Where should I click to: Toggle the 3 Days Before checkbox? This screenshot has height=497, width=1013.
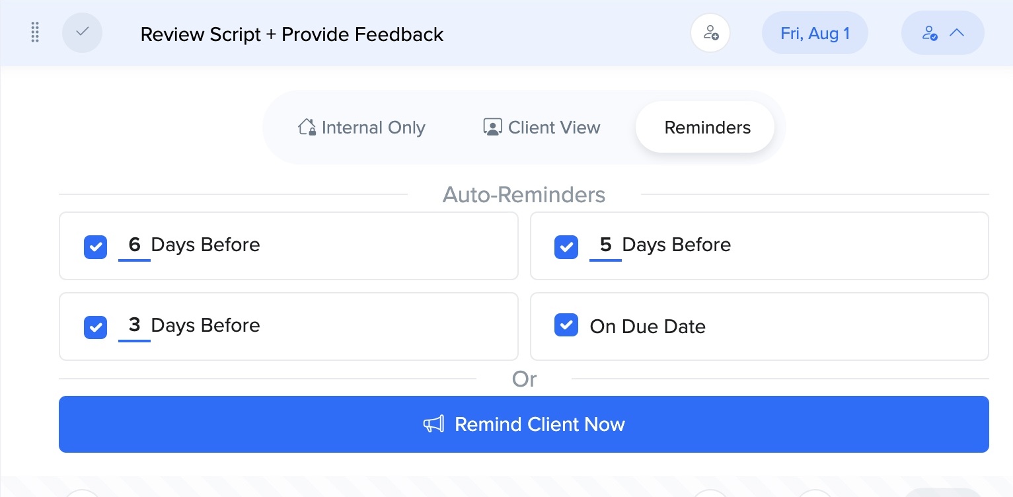(96, 327)
